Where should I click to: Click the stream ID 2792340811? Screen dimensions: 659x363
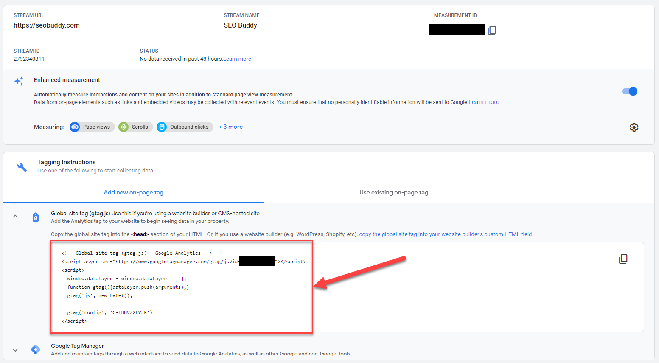tap(29, 59)
